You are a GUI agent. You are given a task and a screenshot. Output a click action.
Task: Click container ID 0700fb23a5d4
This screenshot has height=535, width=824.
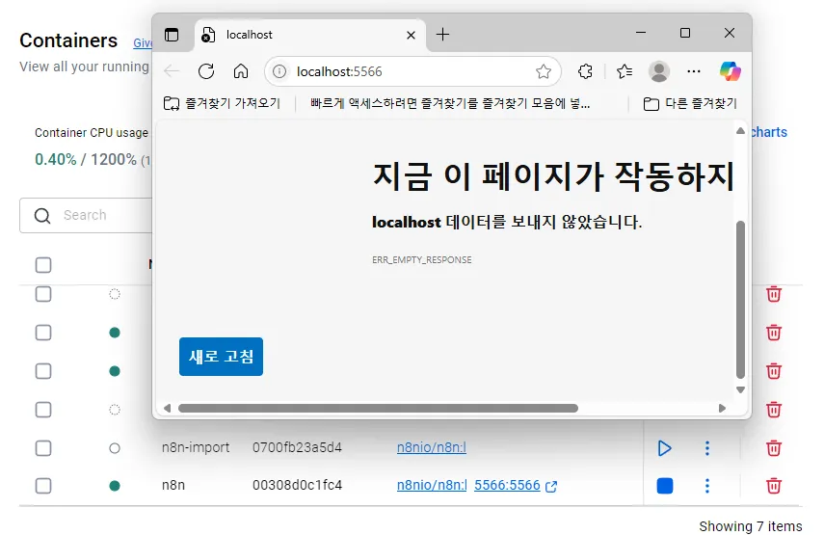pos(297,447)
